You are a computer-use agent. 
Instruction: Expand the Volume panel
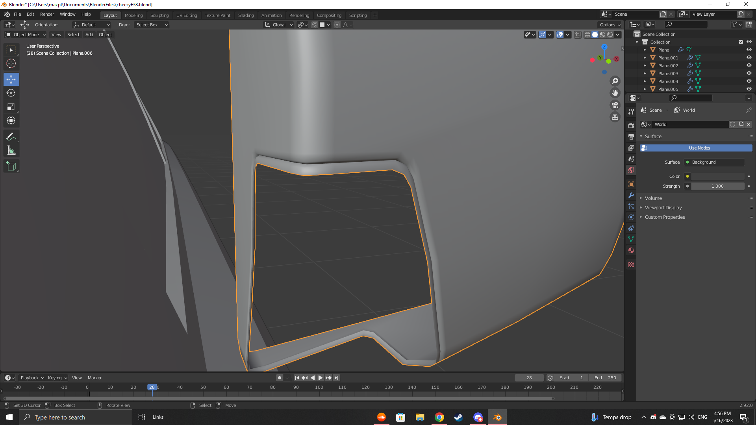click(653, 198)
